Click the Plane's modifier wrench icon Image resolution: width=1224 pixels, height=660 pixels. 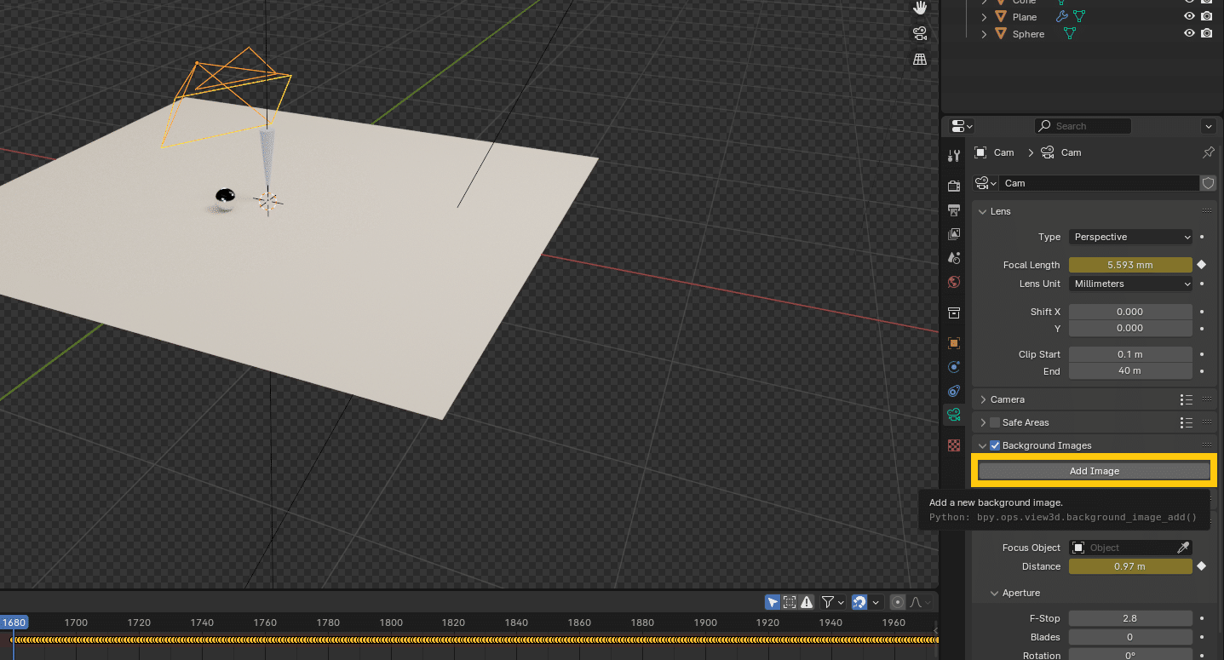click(1061, 16)
